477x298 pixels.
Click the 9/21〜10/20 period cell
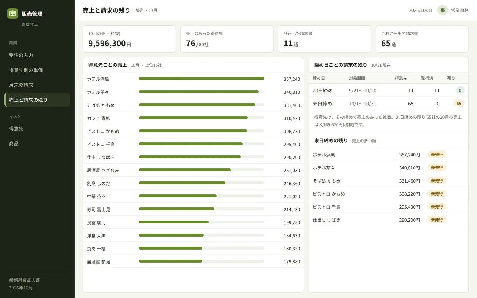(x=363, y=91)
